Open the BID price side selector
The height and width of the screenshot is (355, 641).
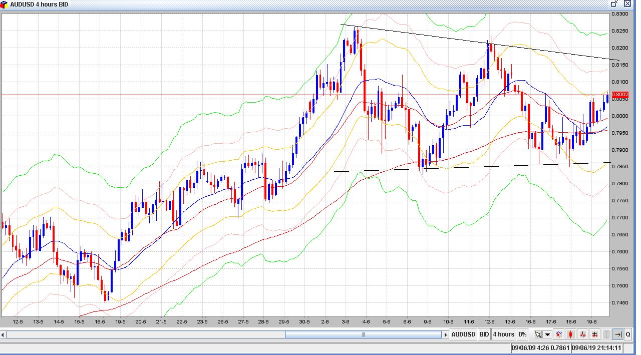[x=484, y=334]
